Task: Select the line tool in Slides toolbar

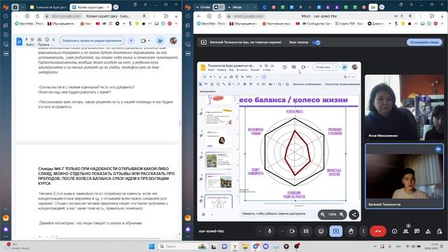Action: (224, 84)
